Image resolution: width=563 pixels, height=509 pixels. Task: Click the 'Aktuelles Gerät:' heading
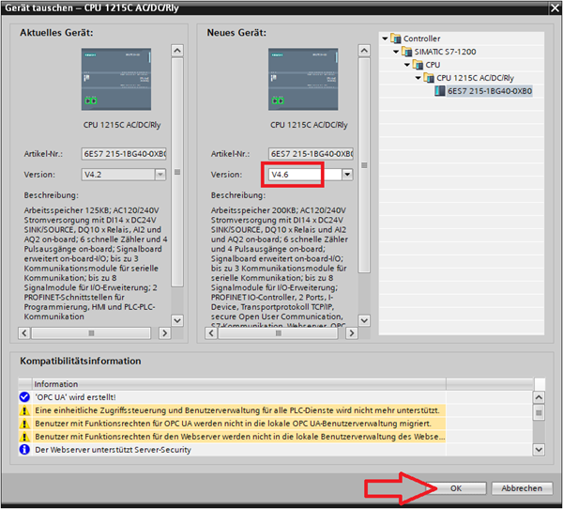coord(56,33)
